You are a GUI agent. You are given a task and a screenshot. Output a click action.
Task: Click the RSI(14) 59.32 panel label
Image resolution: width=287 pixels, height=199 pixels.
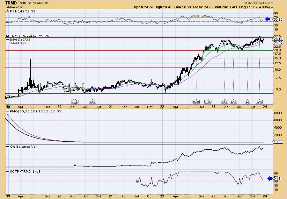(23, 11)
